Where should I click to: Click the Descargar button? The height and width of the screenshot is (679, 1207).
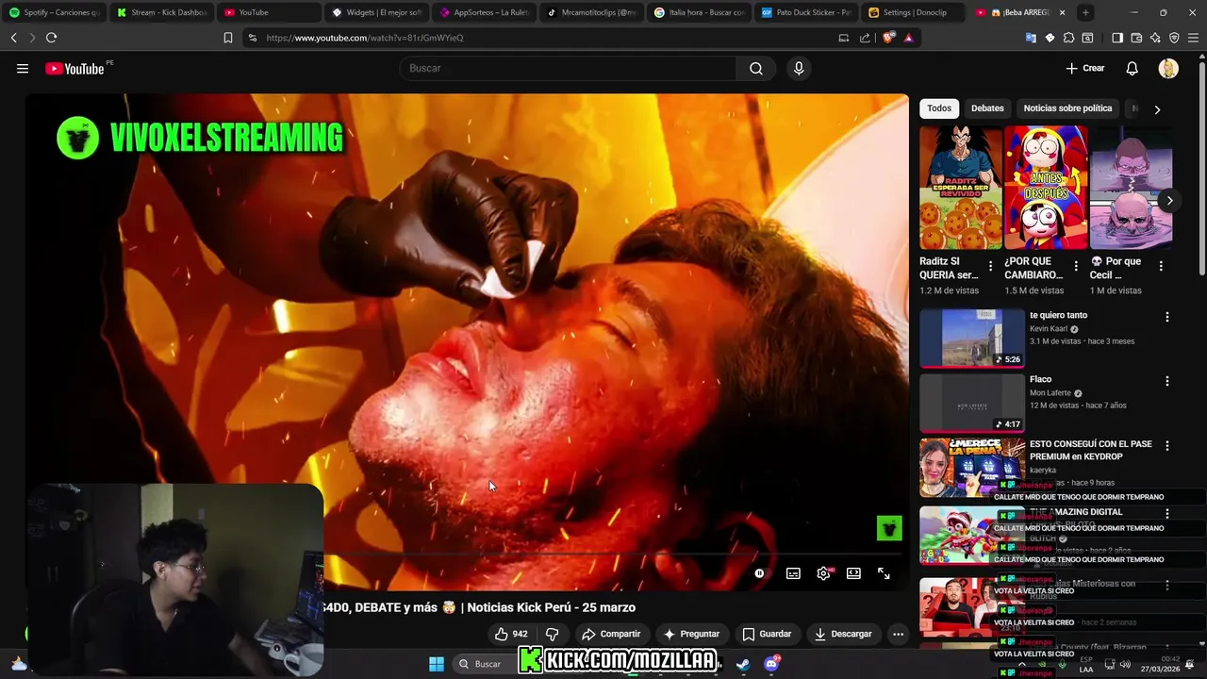click(x=843, y=634)
